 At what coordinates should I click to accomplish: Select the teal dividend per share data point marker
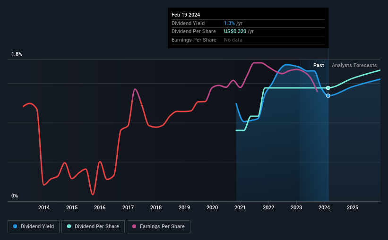pos(328,88)
